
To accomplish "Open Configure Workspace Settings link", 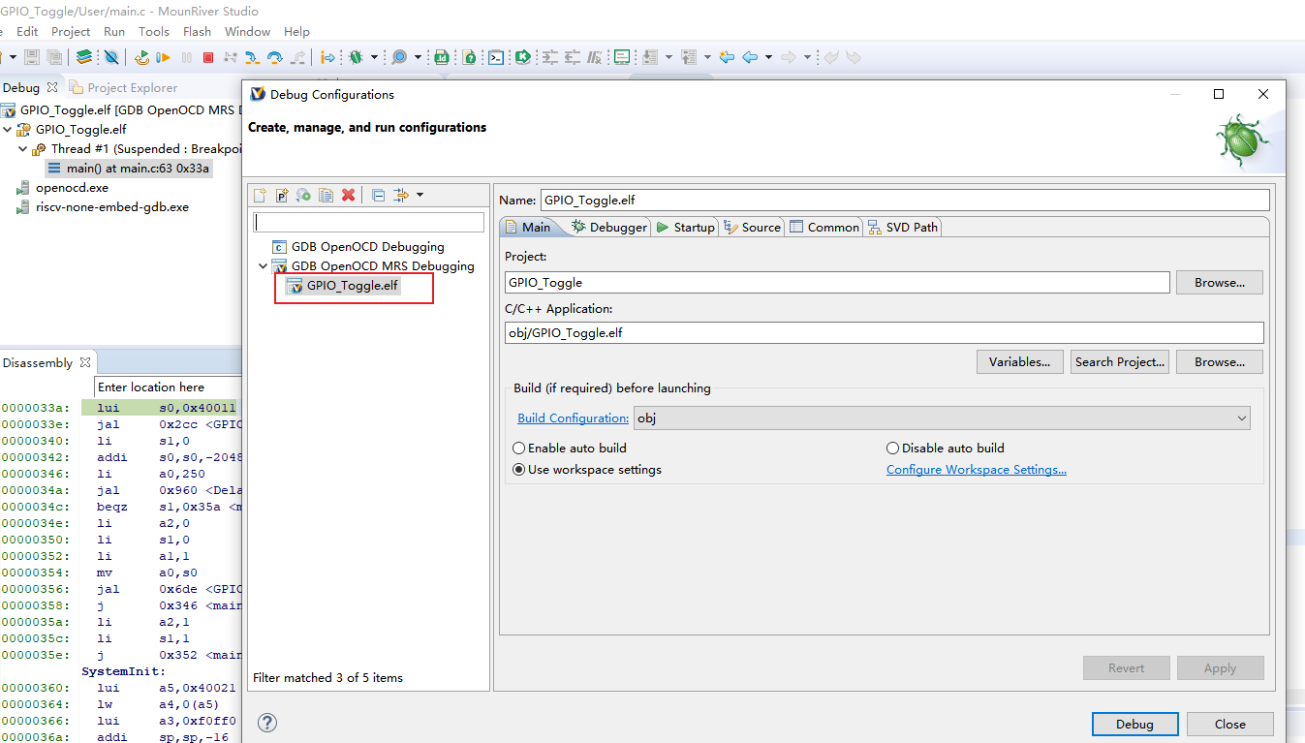I will (x=977, y=469).
